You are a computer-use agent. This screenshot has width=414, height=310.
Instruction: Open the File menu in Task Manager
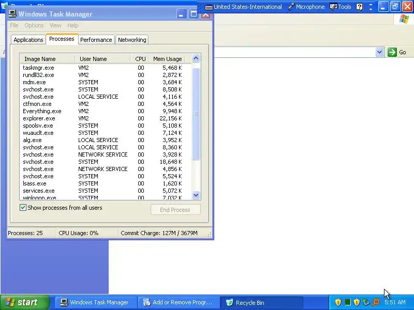point(14,25)
